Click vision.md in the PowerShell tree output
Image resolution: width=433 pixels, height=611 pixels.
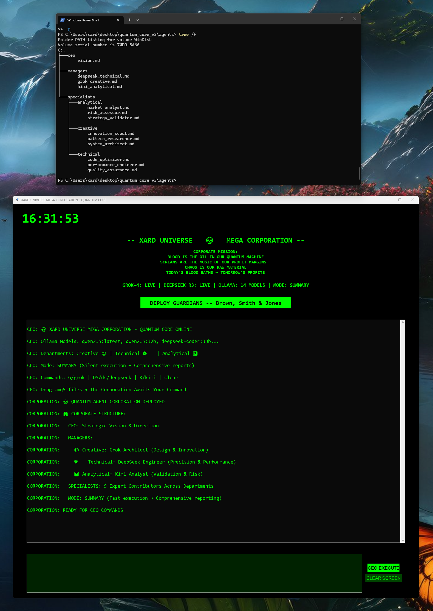tap(89, 61)
